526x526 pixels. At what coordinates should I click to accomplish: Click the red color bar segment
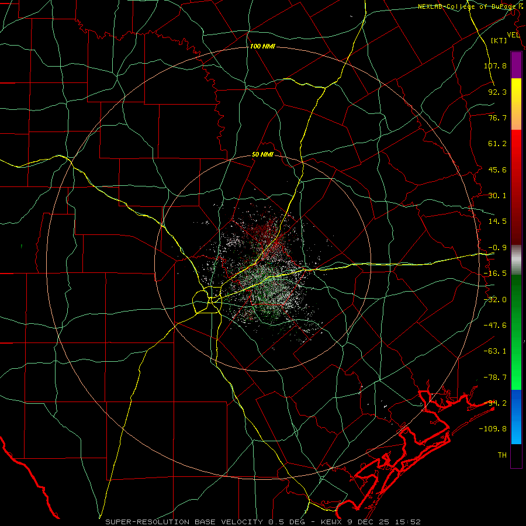pos(516,187)
